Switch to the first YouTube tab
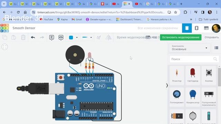 coord(116,4)
